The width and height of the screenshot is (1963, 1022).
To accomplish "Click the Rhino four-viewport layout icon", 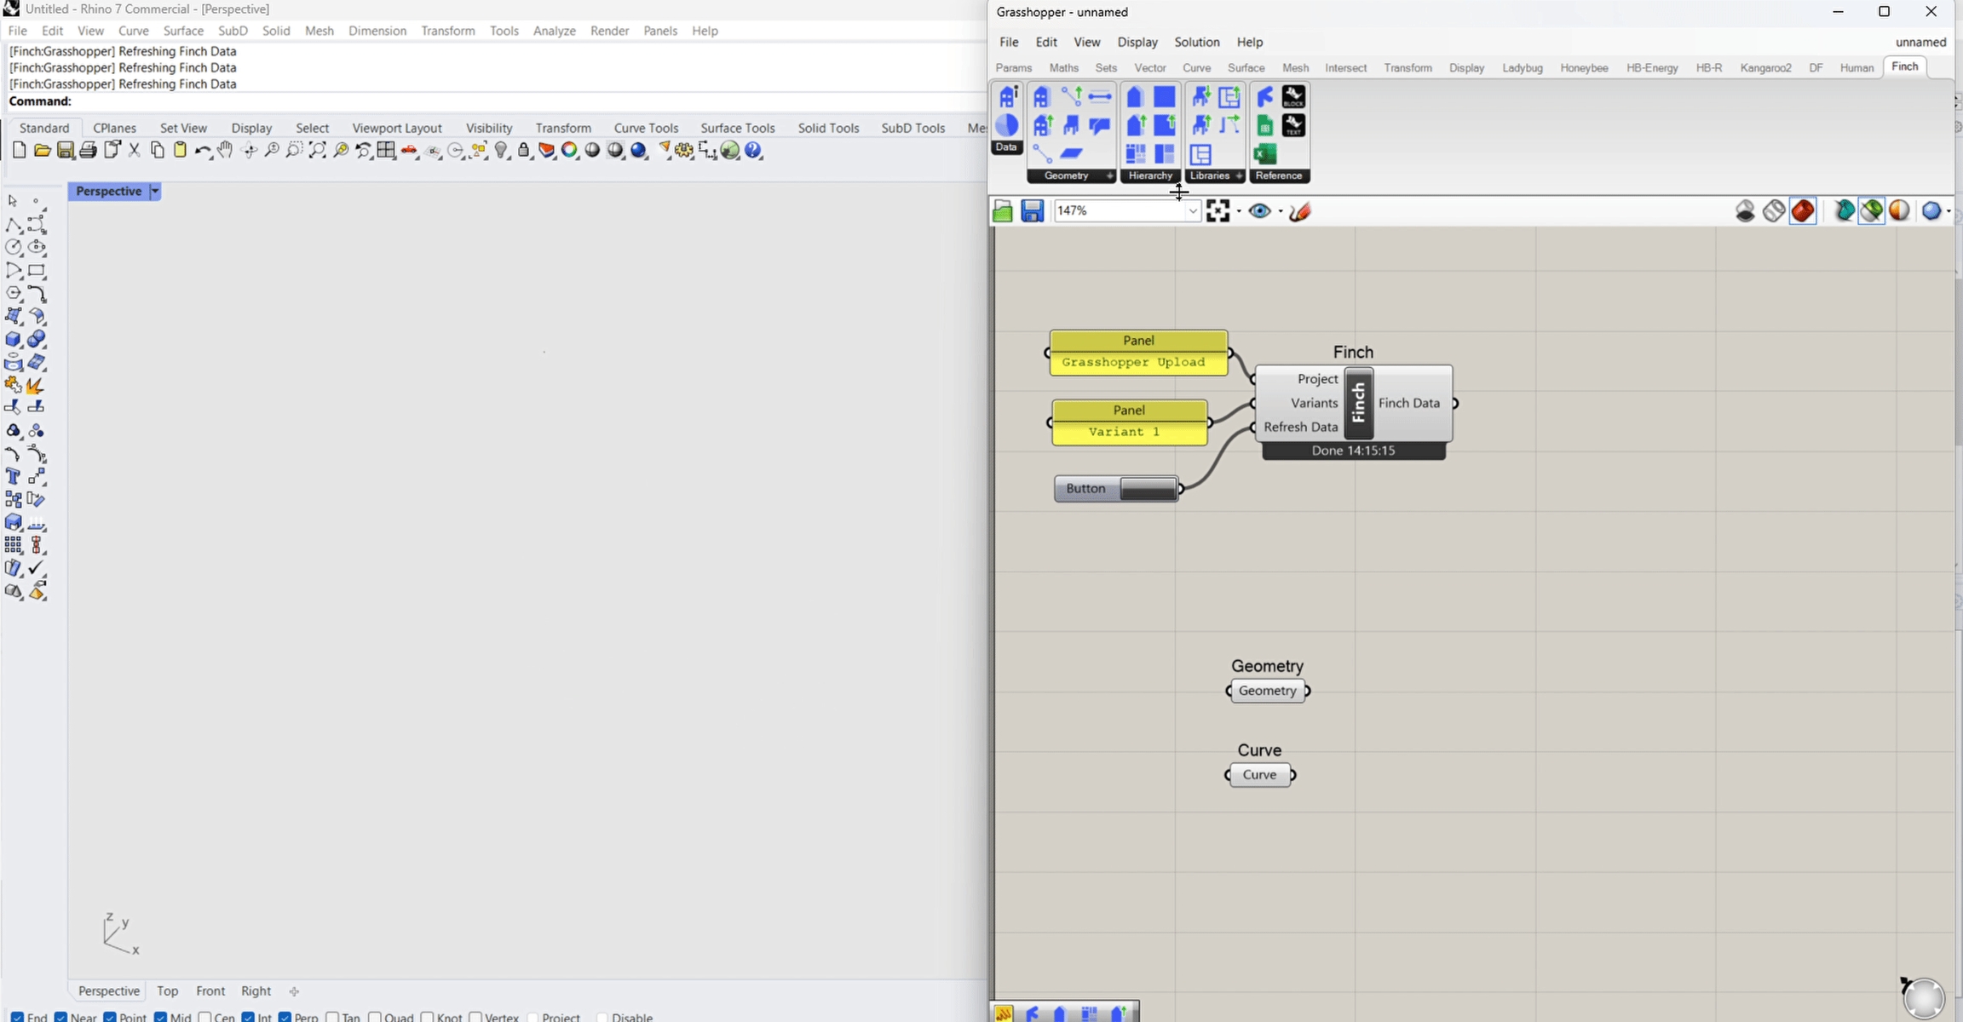I will [x=386, y=151].
